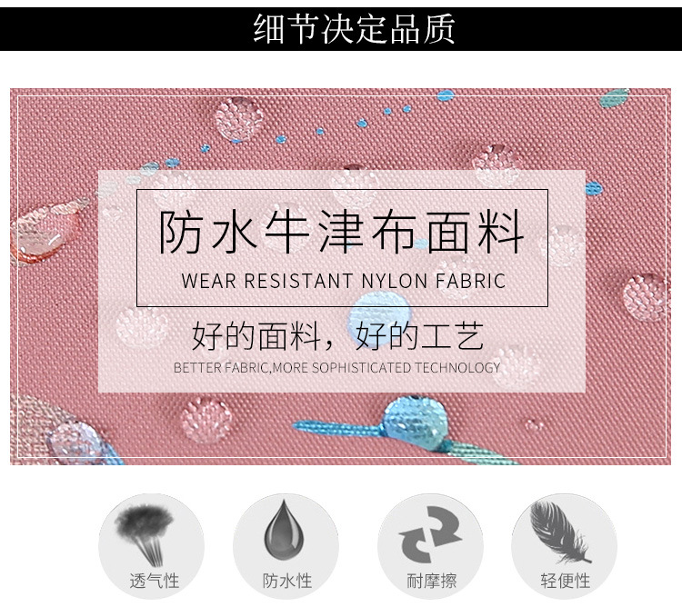Click the clear droplet near top center
The width and height of the screenshot is (682, 607).
[239, 119]
